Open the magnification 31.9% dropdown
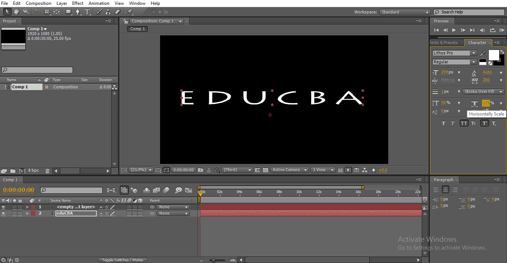The height and width of the screenshot is (263, 507). [141, 170]
